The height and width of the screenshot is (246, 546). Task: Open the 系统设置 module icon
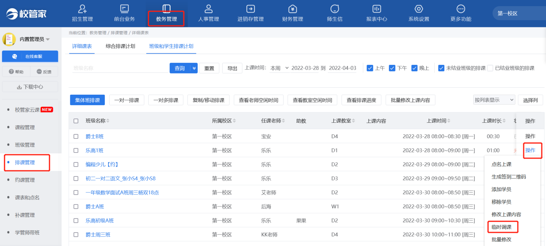(x=419, y=9)
